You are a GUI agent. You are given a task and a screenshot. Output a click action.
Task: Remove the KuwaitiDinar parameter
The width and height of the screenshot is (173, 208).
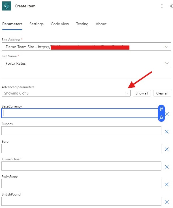coord(167,167)
